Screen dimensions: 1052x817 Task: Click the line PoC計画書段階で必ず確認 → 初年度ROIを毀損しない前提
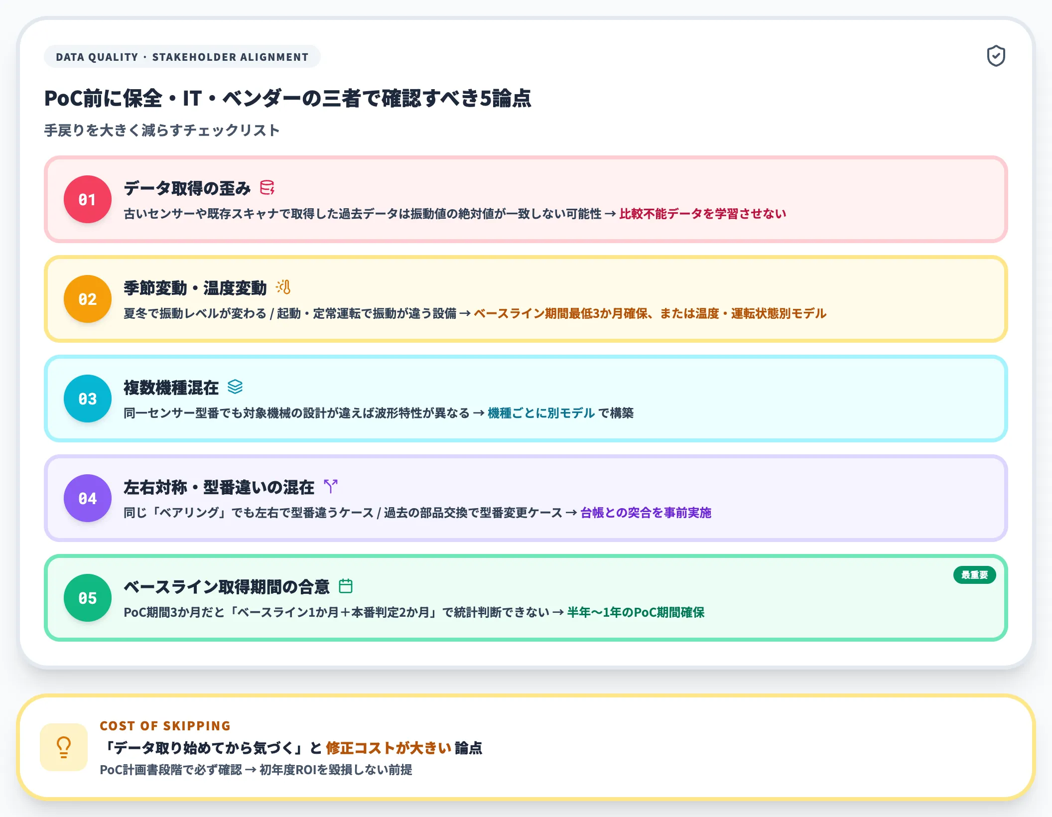(x=256, y=770)
